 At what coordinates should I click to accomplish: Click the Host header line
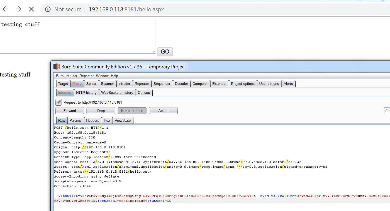(x=80, y=133)
